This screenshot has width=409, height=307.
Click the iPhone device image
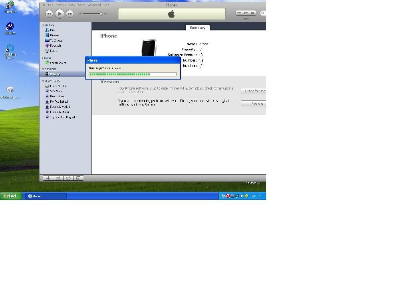click(x=149, y=48)
